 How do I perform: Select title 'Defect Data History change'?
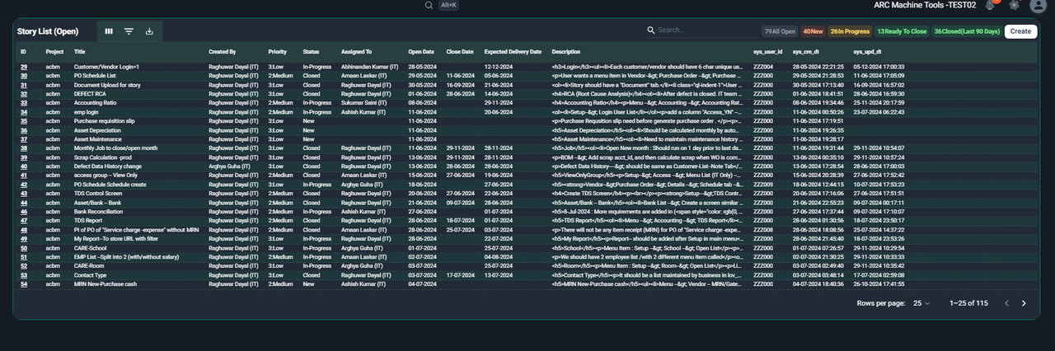pos(108,166)
